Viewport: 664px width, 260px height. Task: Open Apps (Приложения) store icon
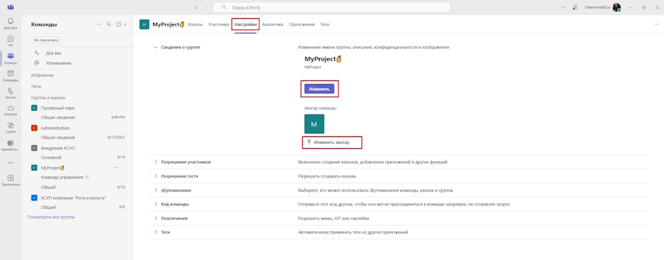pos(10,180)
